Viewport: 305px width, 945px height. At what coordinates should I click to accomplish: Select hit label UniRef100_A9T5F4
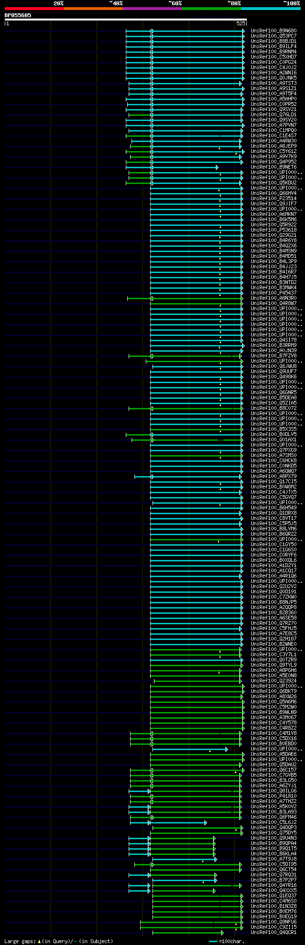click(x=274, y=93)
